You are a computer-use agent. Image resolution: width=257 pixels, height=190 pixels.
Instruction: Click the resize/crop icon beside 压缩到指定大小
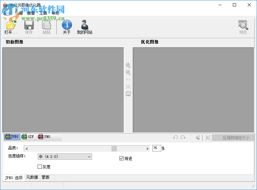point(208,138)
